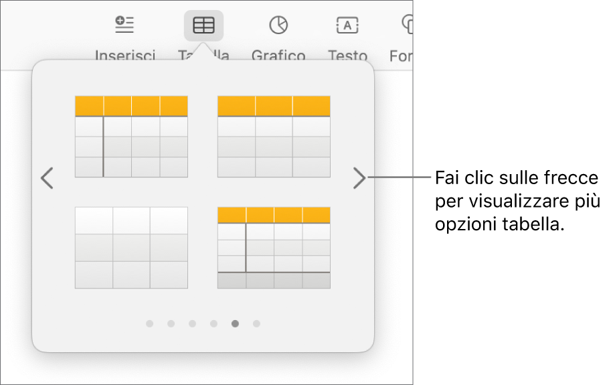This screenshot has height=385, width=609.
Task: Go to fourth page dot of table styles
Action: (x=213, y=324)
